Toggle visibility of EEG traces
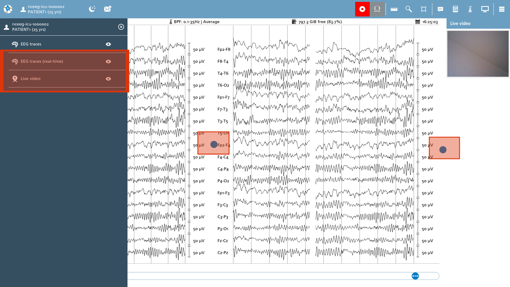Screen dimensions: 510x287 click(x=108, y=44)
